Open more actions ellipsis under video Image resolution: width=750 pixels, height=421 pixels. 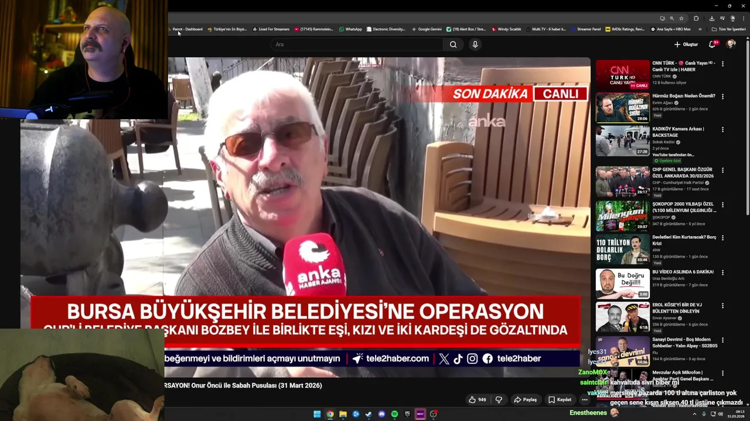pos(584,400)
